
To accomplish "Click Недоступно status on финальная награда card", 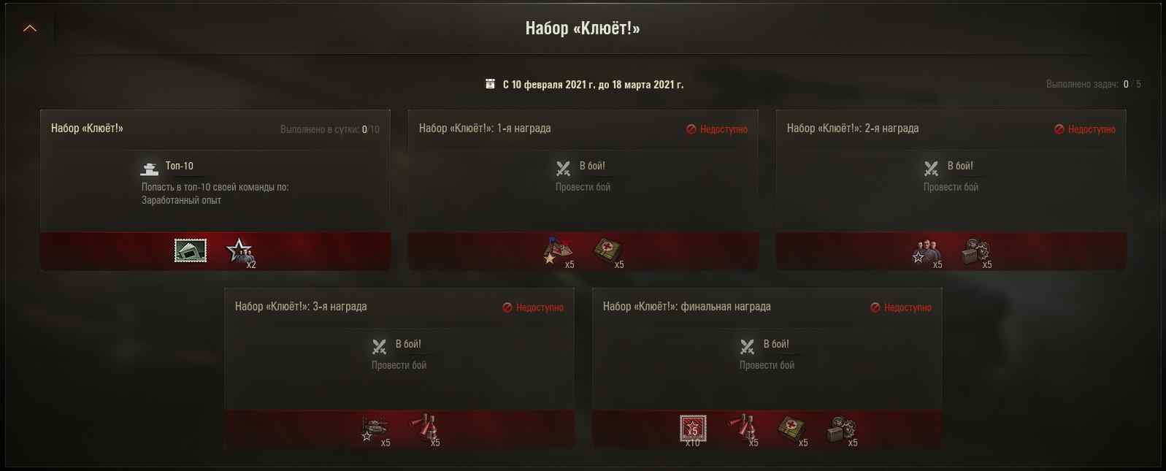I will pos(901,307).
